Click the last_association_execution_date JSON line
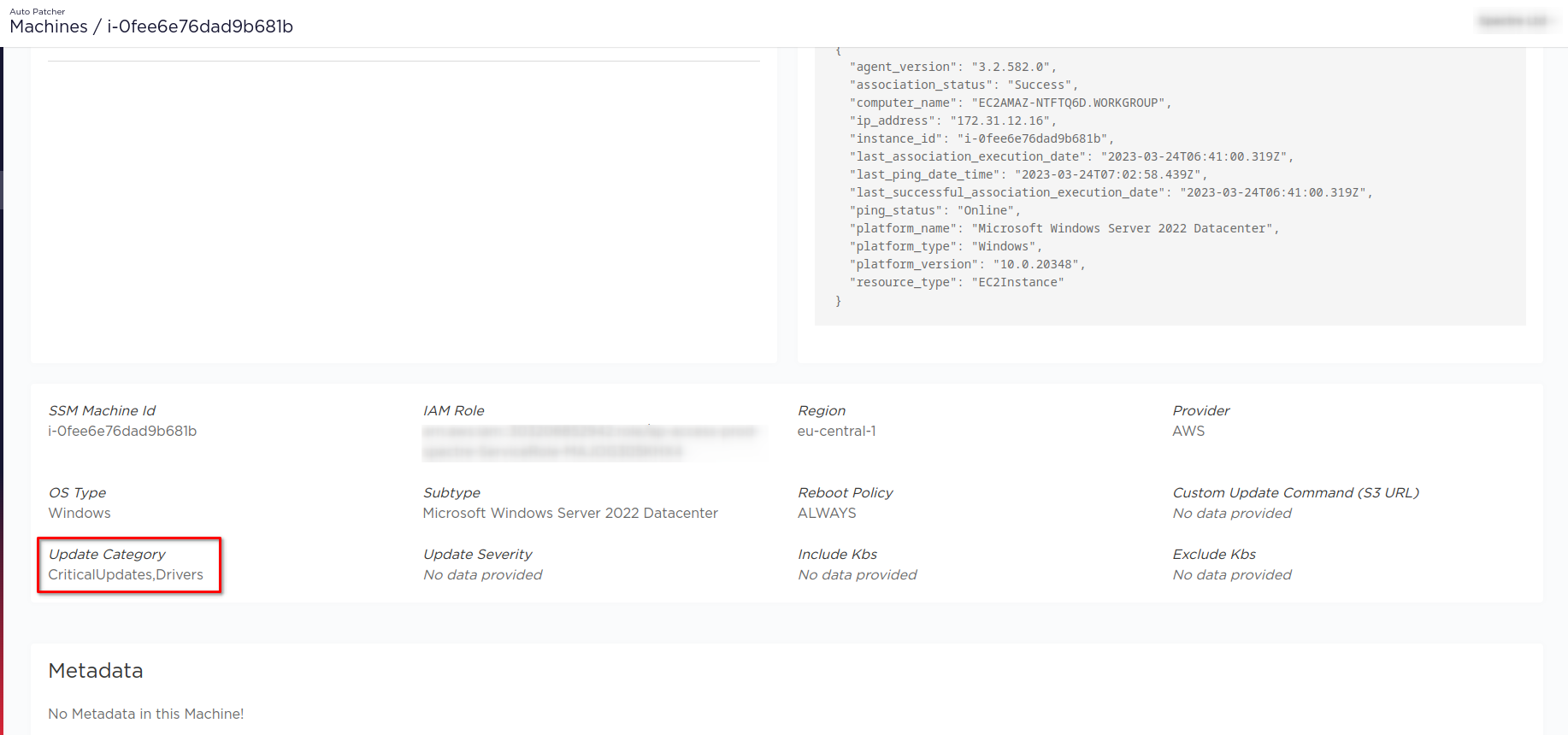 click(x=1071, y=156)
